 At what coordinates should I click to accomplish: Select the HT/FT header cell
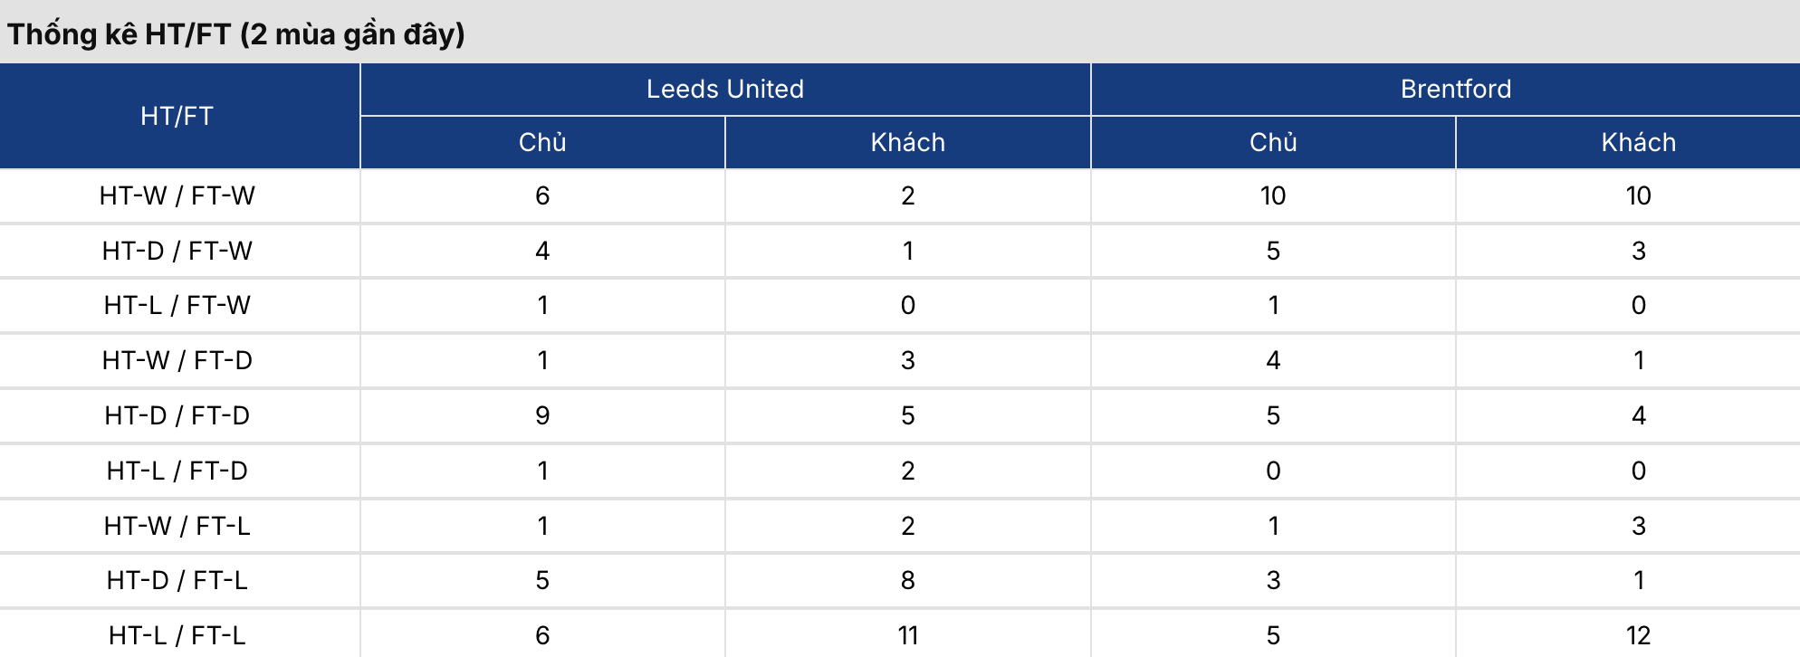coord(177,116)
